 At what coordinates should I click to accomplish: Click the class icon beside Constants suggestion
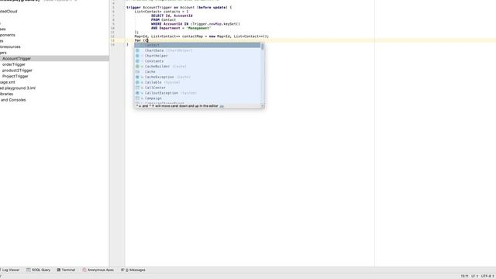138,61
